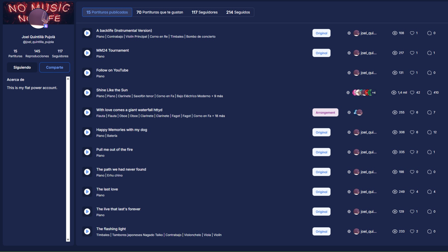
Task: Like 'With love comes a giant waterfall httyd'
Action: [x=412, y=113]
